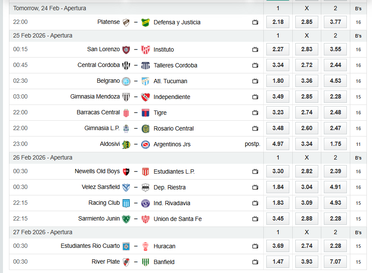Open the Defensa y Justicia team link

tap(177, 22)
